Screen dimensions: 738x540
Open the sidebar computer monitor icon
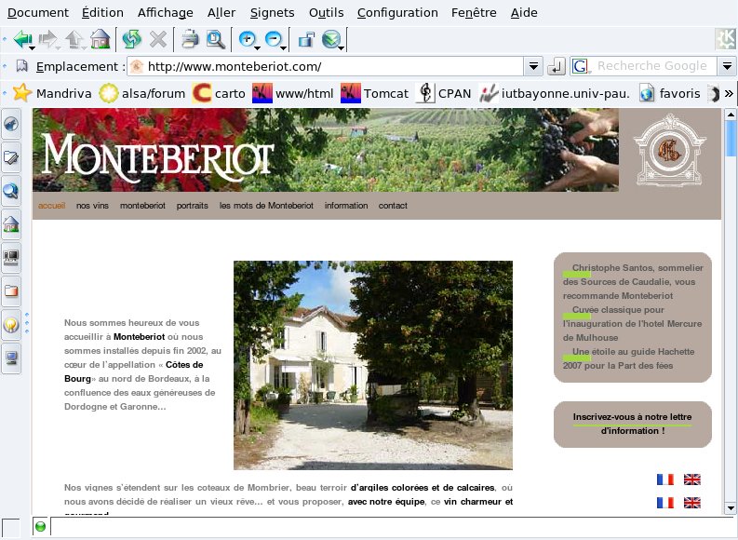11,358
